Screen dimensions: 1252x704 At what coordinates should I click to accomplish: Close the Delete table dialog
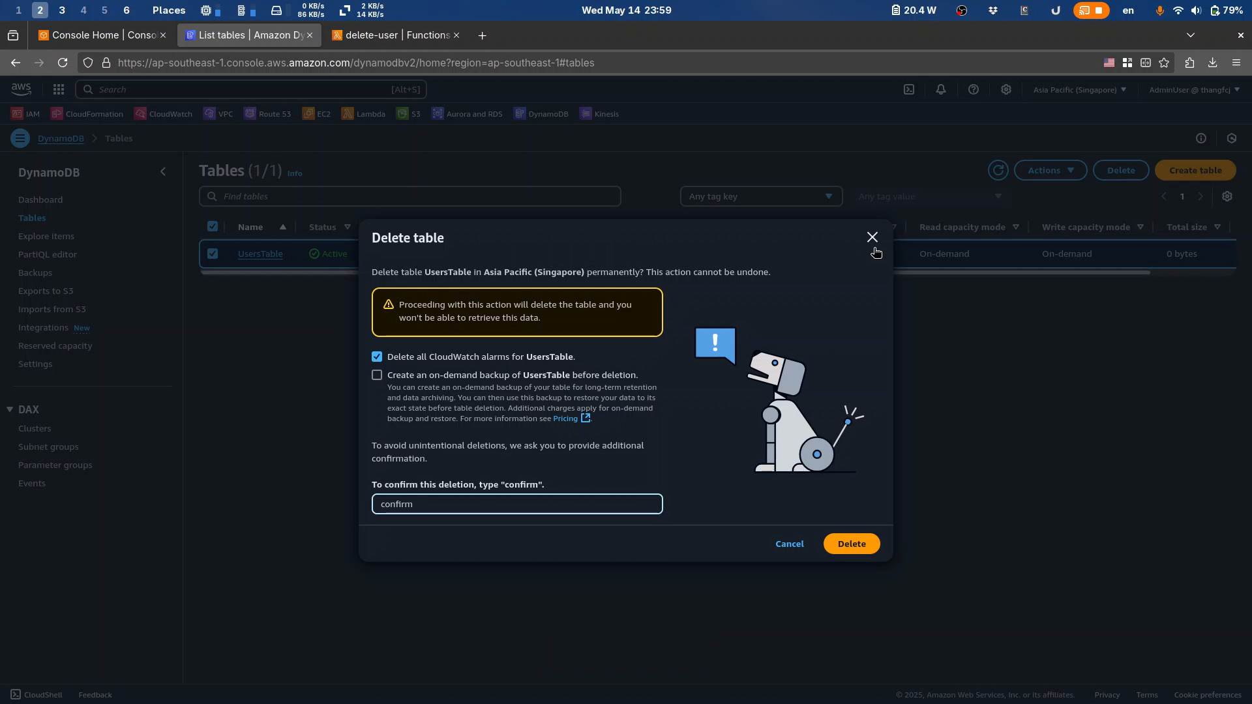click(x=872, y=237)
